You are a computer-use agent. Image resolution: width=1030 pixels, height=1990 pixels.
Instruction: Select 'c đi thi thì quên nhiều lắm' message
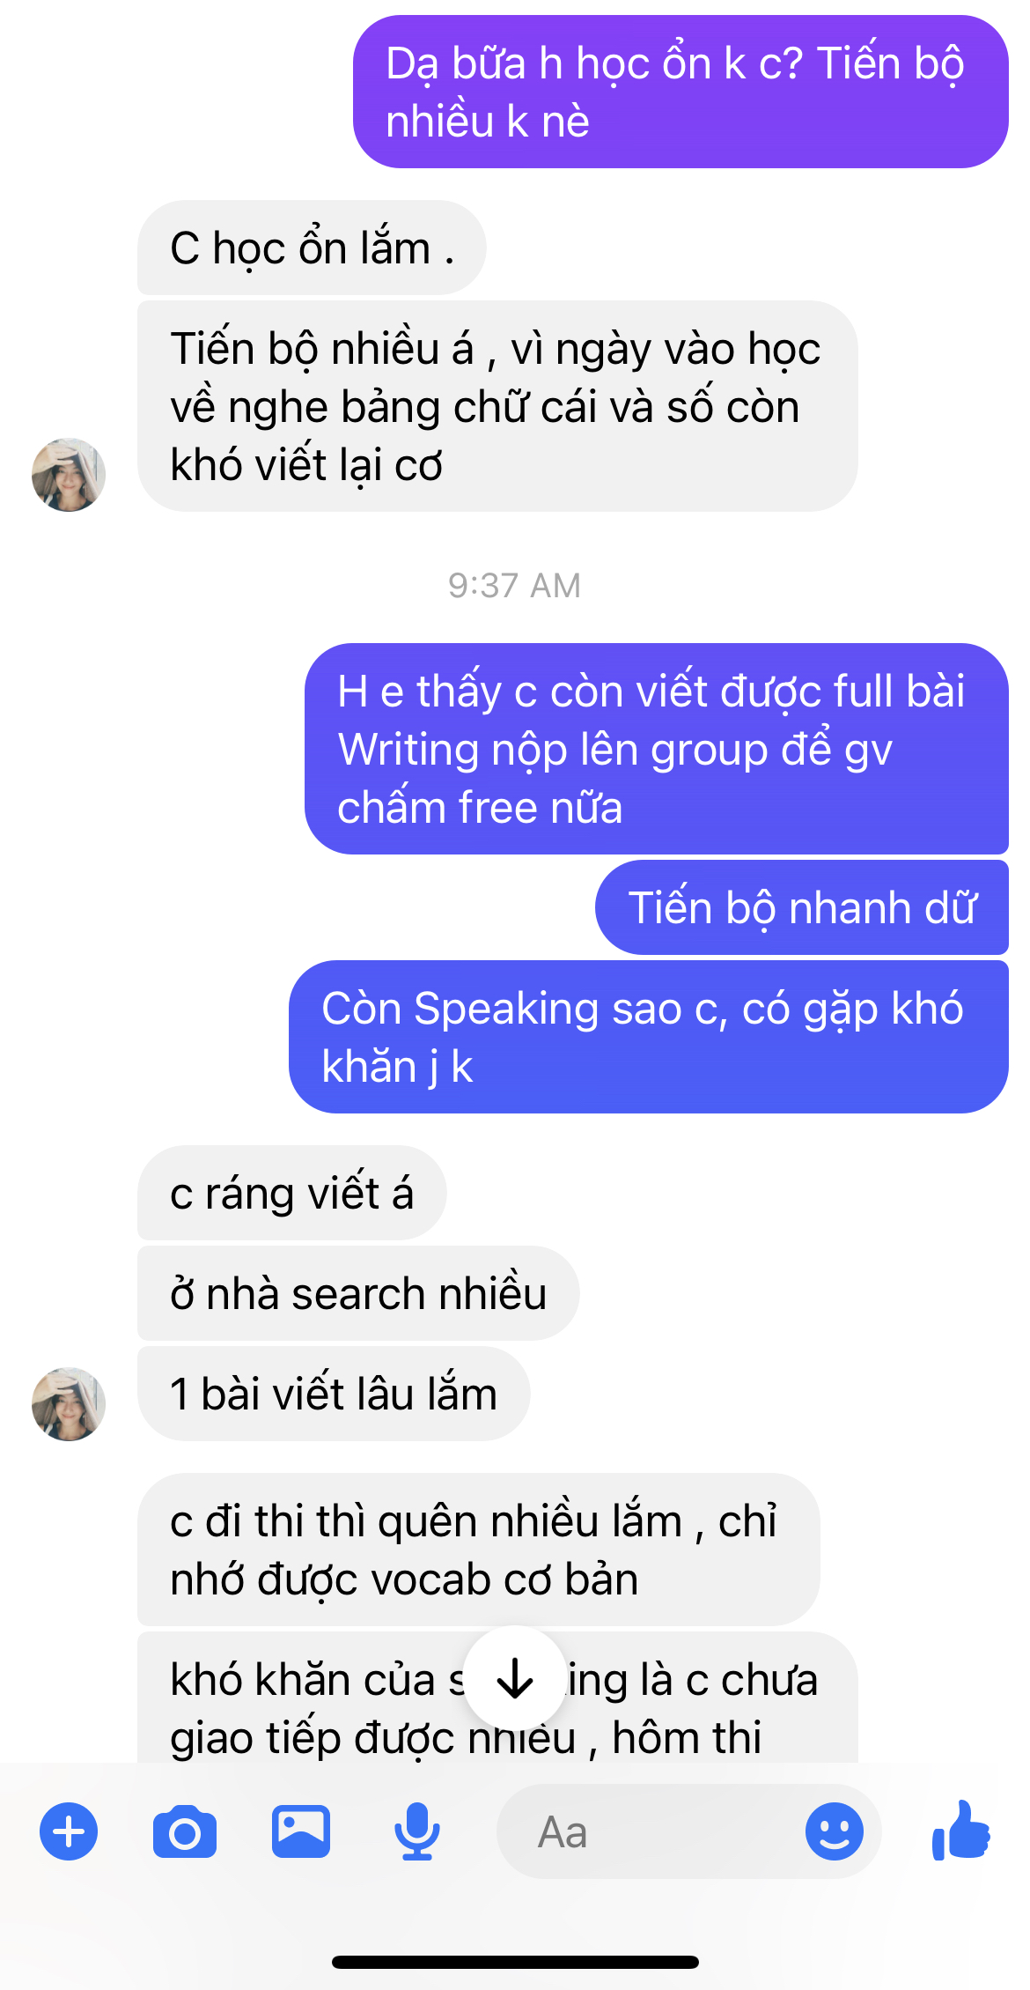pyautogui.click(x=479, y=1550)
